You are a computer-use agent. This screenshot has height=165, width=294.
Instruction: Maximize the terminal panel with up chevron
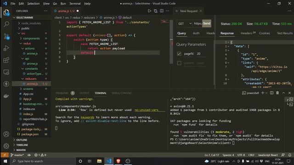[x=284, y=93]
